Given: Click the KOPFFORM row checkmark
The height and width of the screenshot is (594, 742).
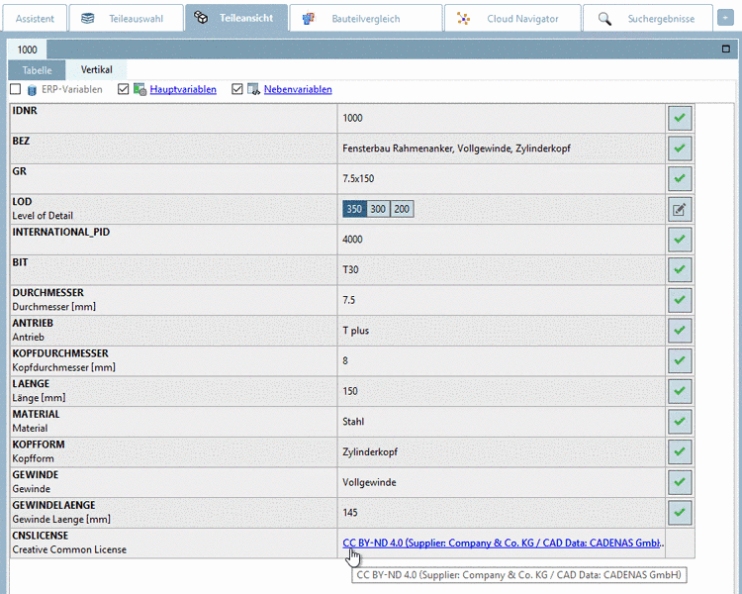Looking at the screenshot, I should (x=680, y=451).
